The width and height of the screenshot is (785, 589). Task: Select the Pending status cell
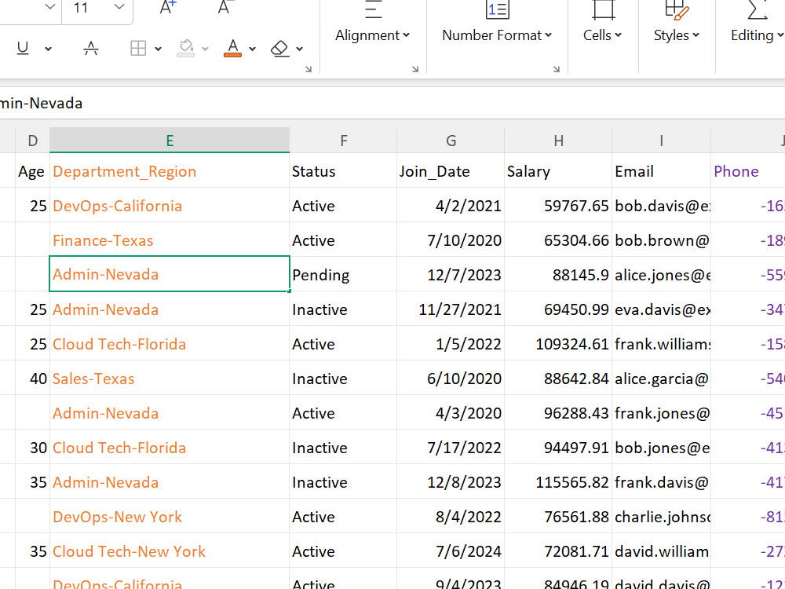[344, 274]
